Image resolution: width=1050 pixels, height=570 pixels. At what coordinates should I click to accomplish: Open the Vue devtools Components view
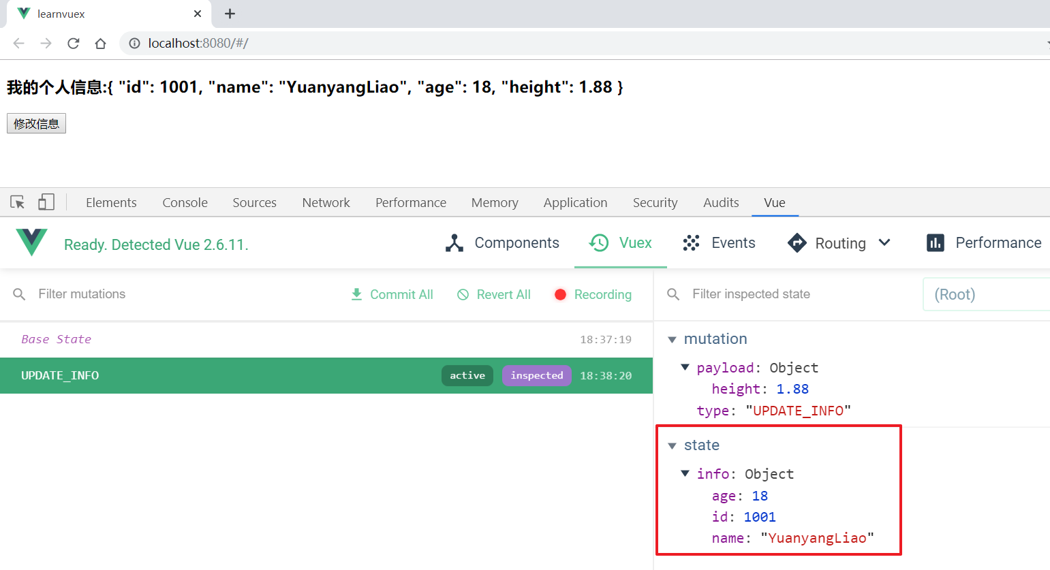click(x=502, y=243)
